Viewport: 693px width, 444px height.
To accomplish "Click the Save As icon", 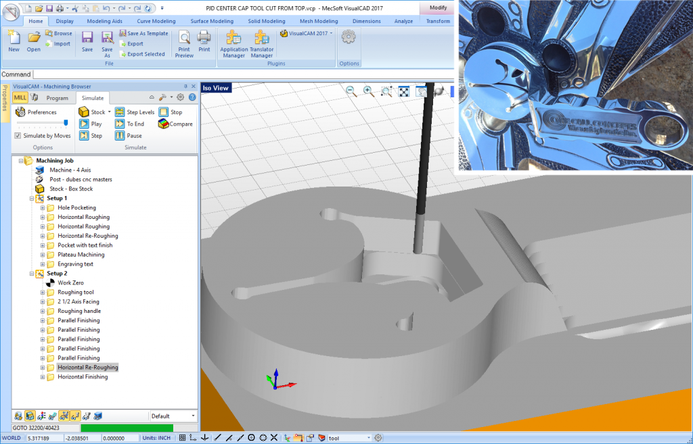I will tap(107, 39).
